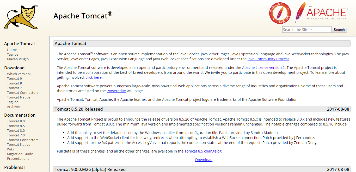Follow the Java Community Process link
Viewport: 356px width, 172px height.
pyautogui.click(x=268, y=59)
